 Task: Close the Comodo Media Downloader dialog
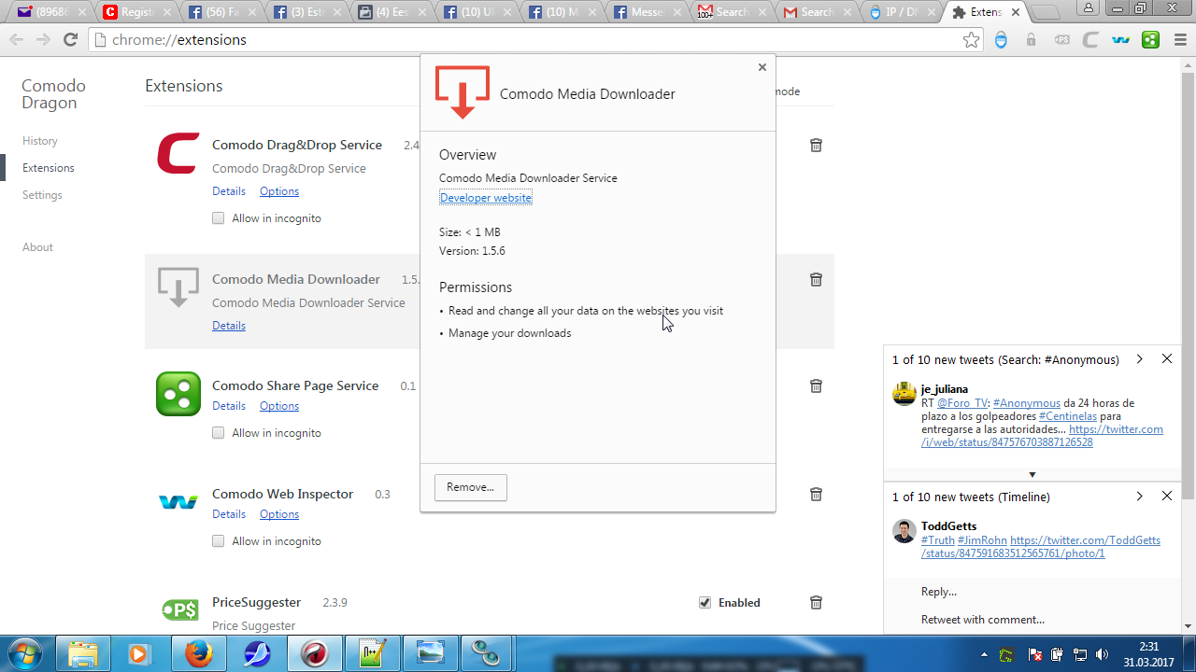(x=762, y=67)
